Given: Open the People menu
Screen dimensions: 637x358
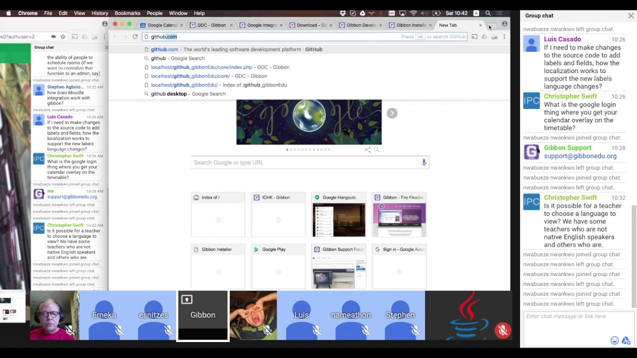Looking at the screenshot, I should (155, 13).
